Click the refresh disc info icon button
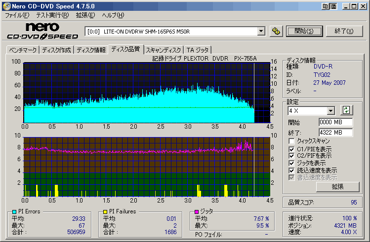370x242 pixels. click(346, 110)
